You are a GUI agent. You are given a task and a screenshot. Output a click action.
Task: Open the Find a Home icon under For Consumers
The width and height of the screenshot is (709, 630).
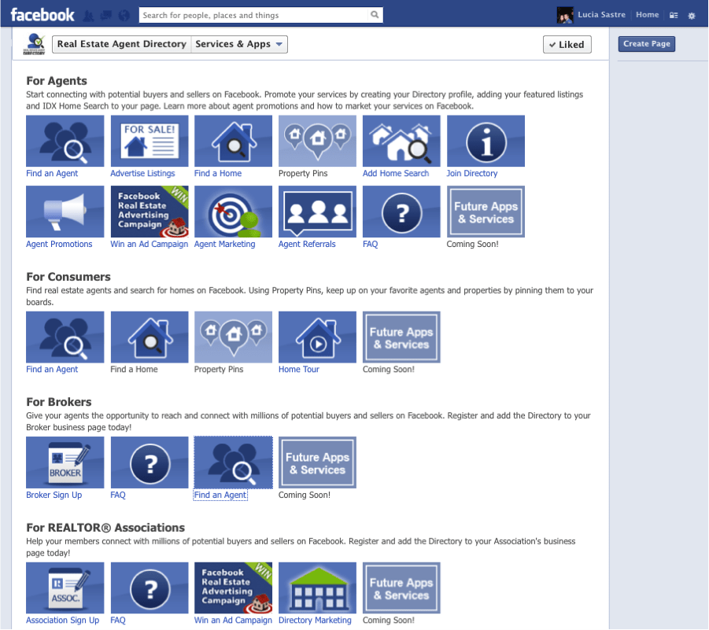(x=150, y=337)
